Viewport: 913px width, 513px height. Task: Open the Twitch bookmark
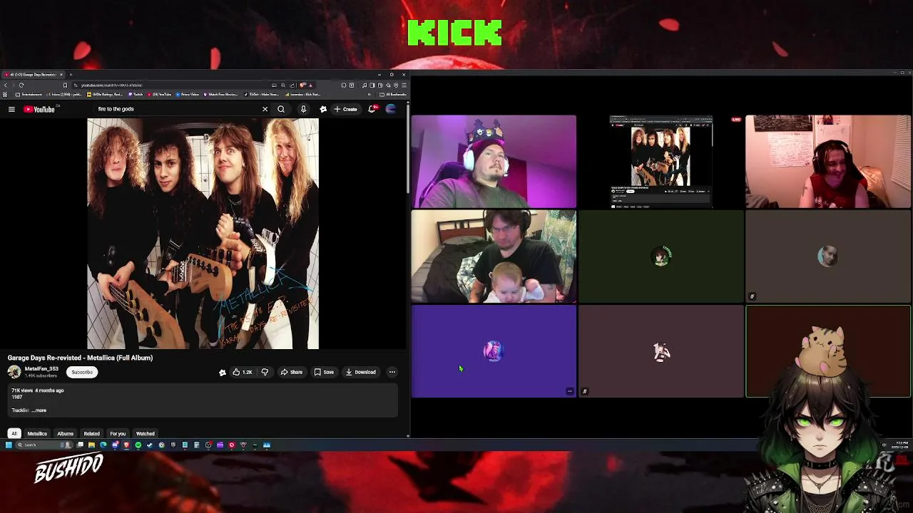point(136,94)
